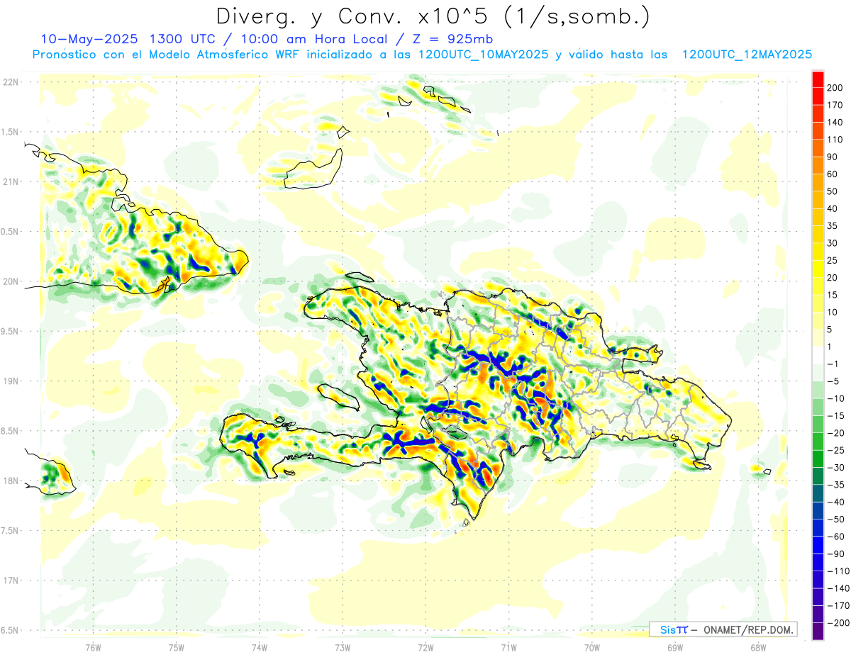Click the '9.5N' latitude label
The height and width of the screenshot is (657, 851).
(11, 331)
